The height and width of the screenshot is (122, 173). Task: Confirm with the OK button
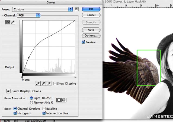pos(91,9)
